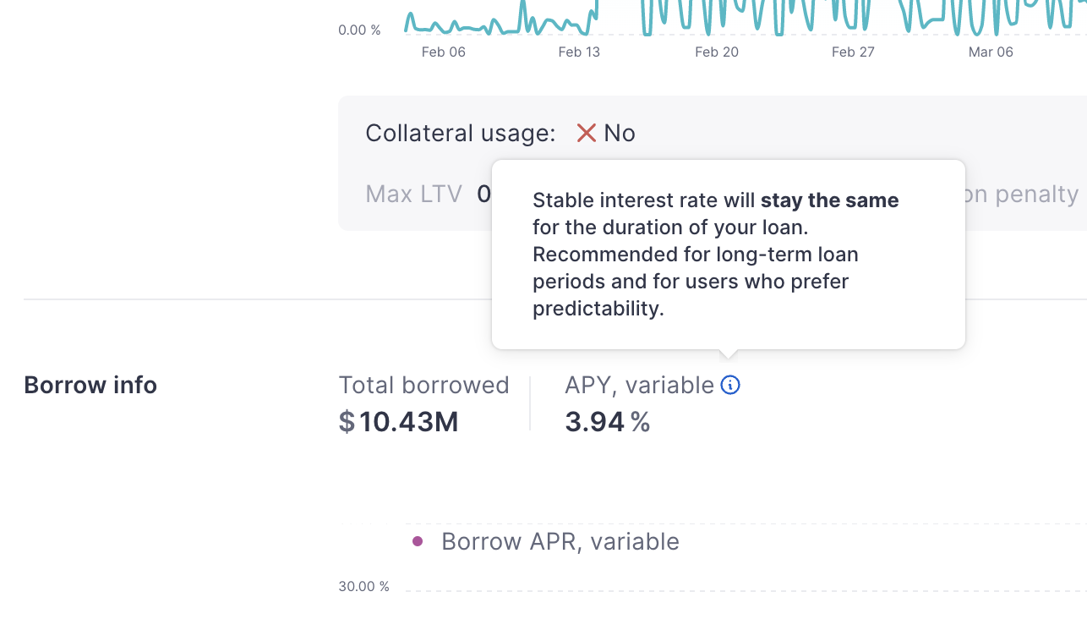Click the Feb 27 date on chart axis

pyautogui.click(x=853, y=52)
